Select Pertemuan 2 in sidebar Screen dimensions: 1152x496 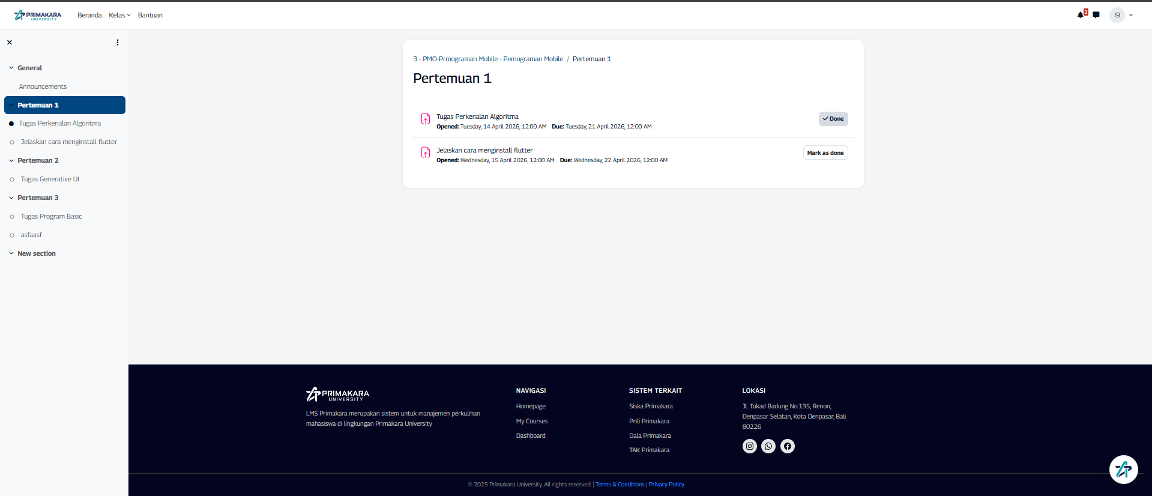(38, 160)
